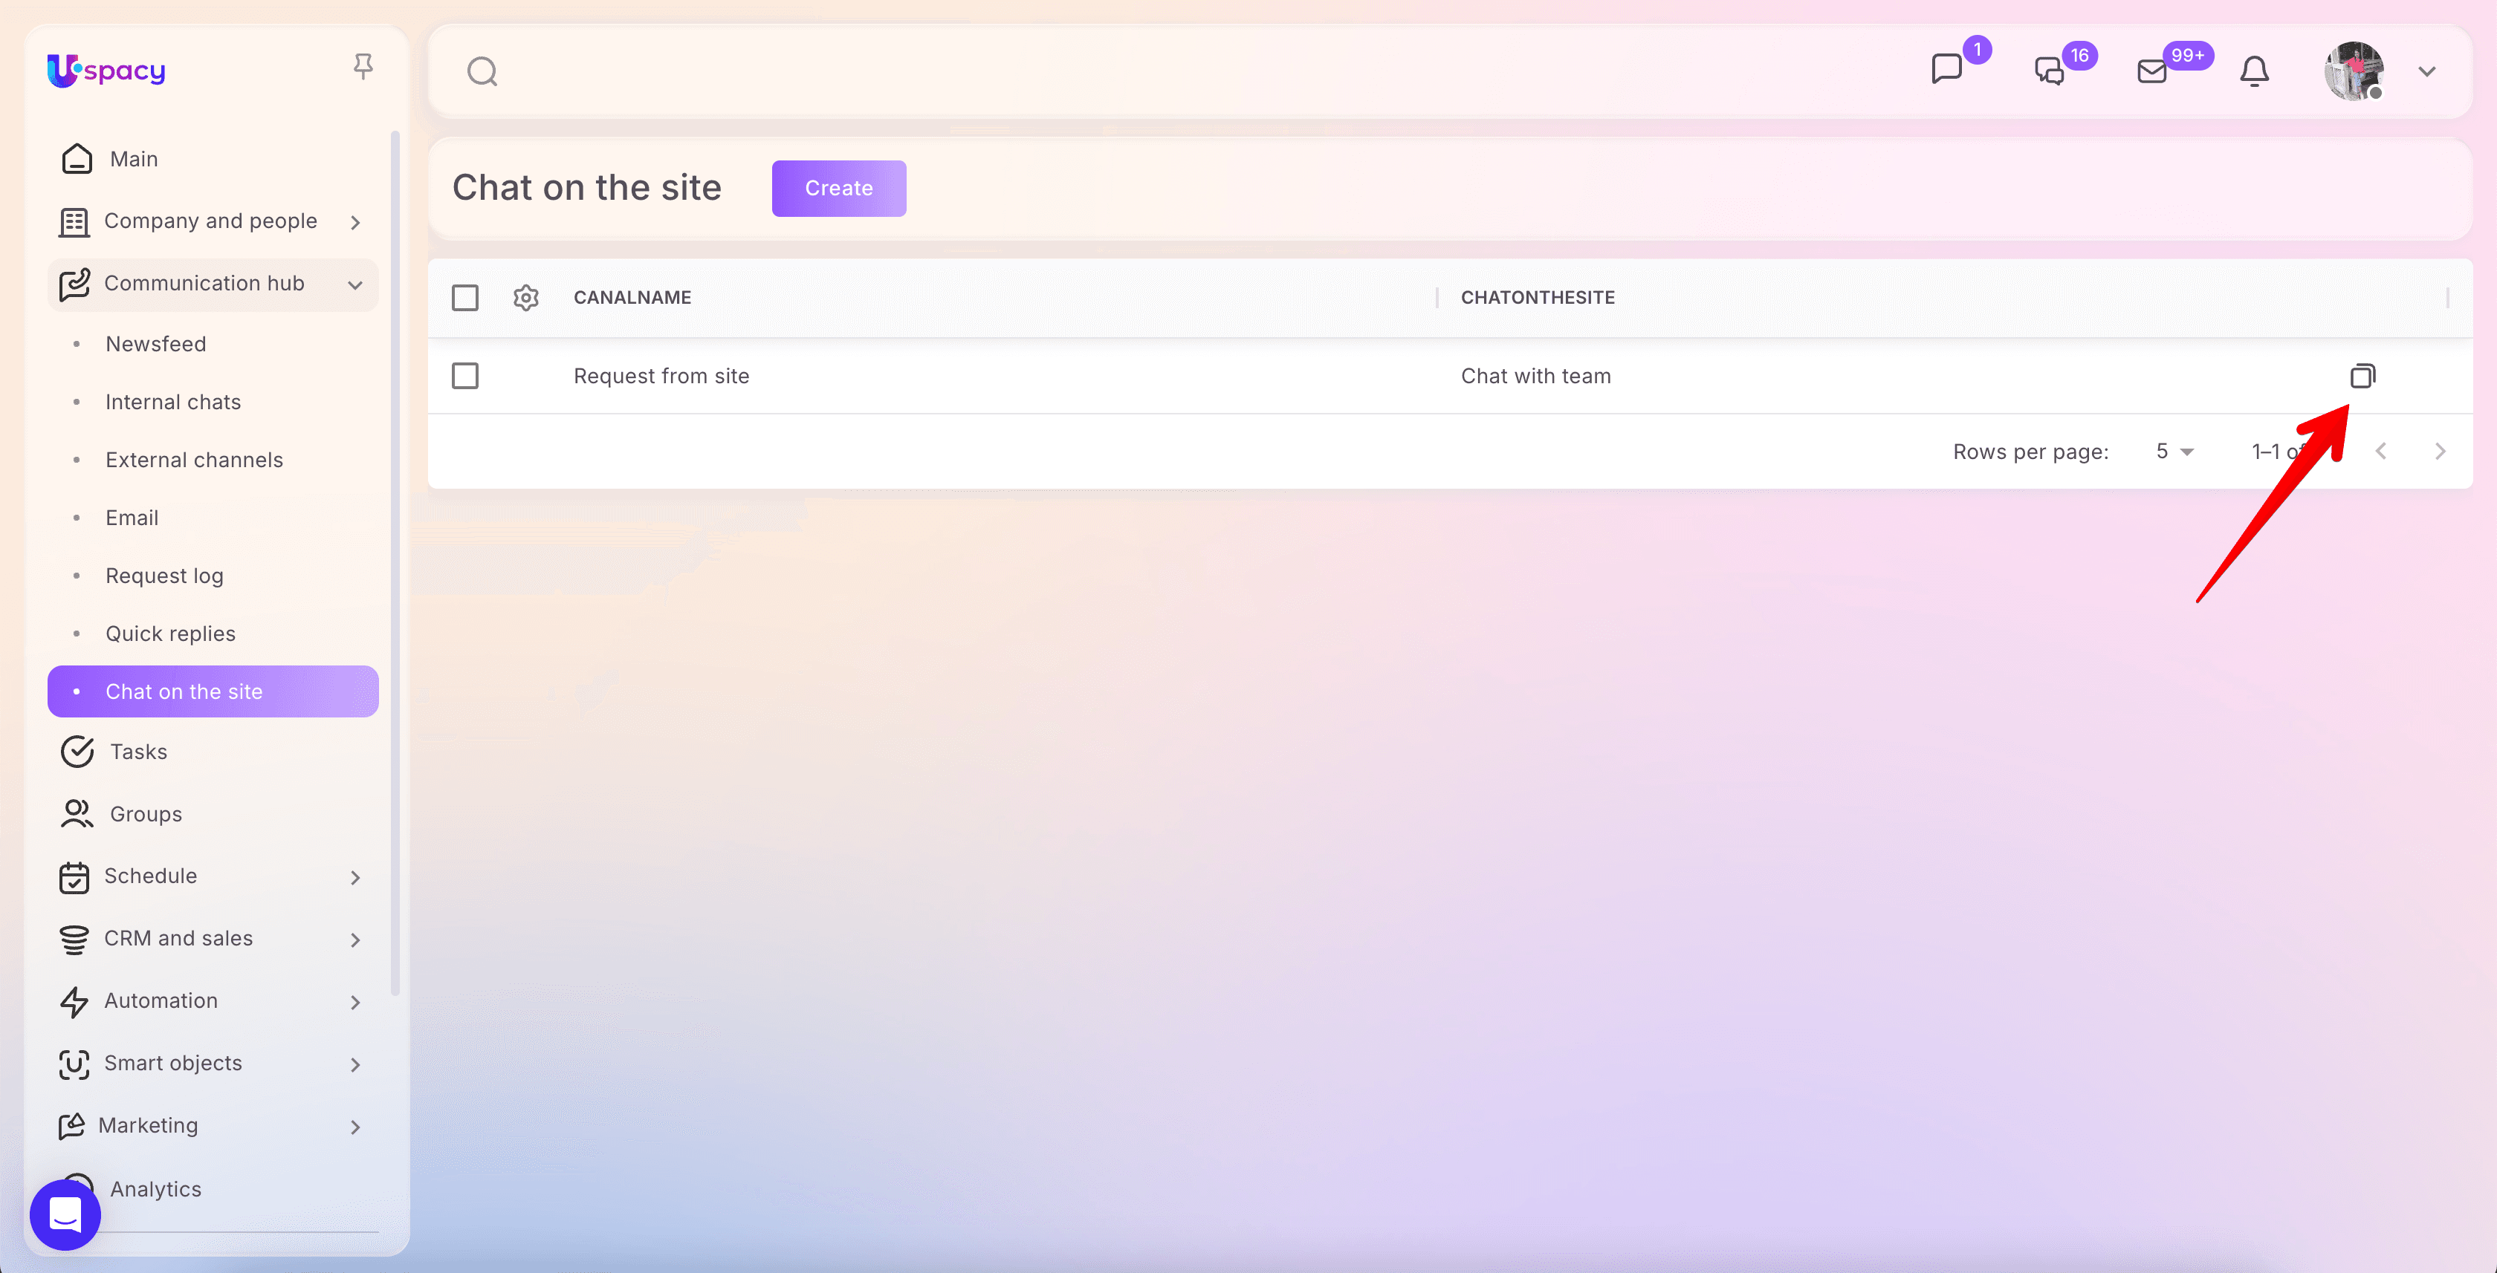Open the notifications bell
2497x1273 pixels.
pos(2254,72)
